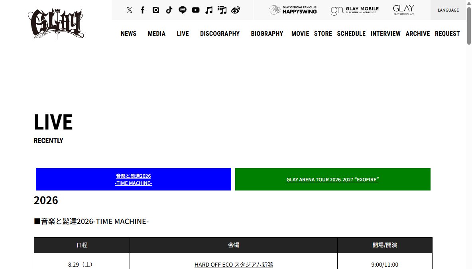Open the X (Twitter) social icon

click(x=130, y=10)
